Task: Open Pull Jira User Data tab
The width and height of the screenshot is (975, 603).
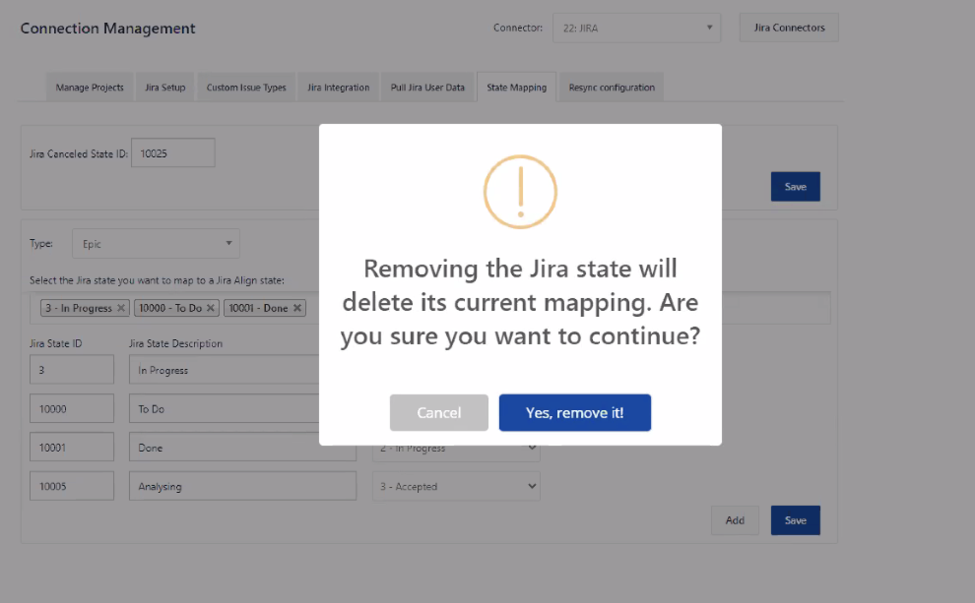Action: pyautogui.click(x=427, y=88)
